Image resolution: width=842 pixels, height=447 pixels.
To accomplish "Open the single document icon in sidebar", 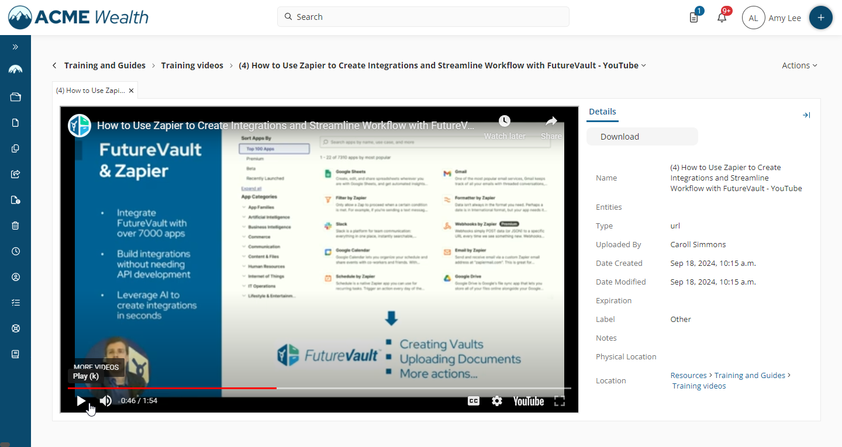I will click(x=15, y=123).
